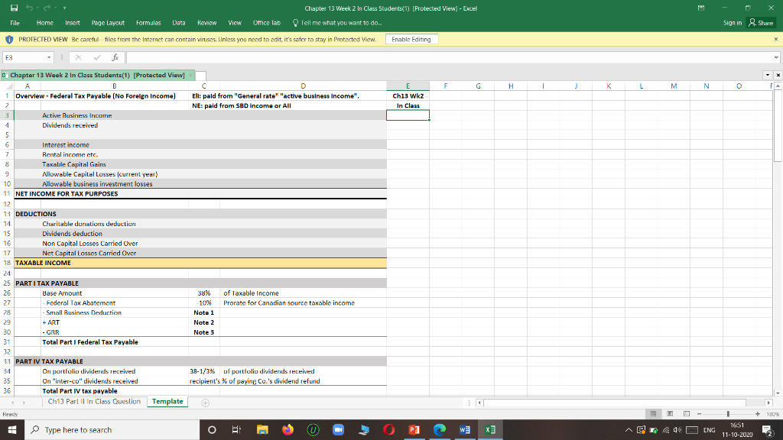Click the zoom slider handle
Screen dimensions: 783x440
coord(728,414)
